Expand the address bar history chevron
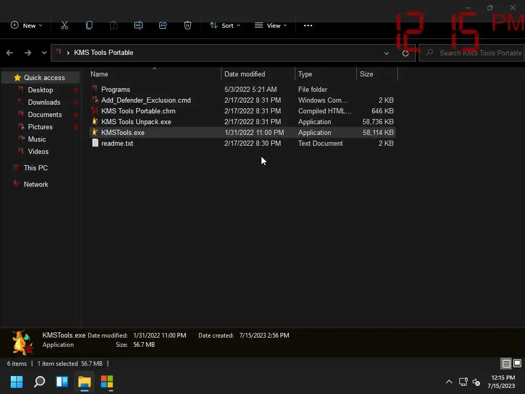525x394 pixels. click(x=387, y=53)
